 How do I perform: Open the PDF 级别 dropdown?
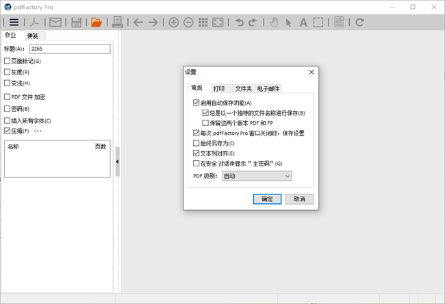(257, 176)
